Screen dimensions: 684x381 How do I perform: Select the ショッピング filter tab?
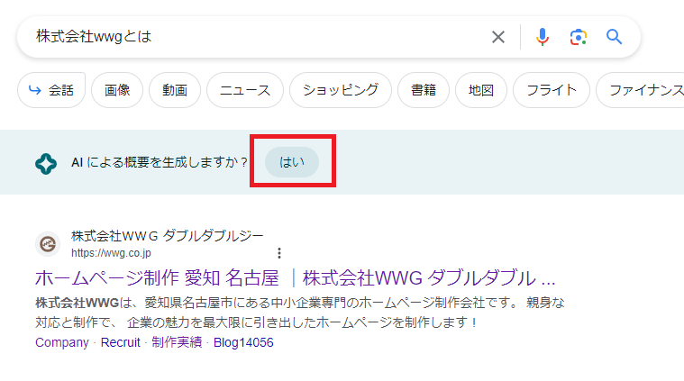[341, 90]
